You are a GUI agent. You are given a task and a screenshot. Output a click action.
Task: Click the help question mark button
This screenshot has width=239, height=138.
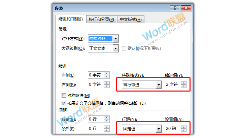point(175,8)
